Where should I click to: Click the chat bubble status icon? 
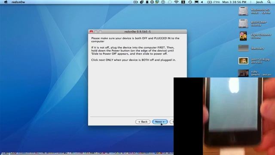click(170, 2)
